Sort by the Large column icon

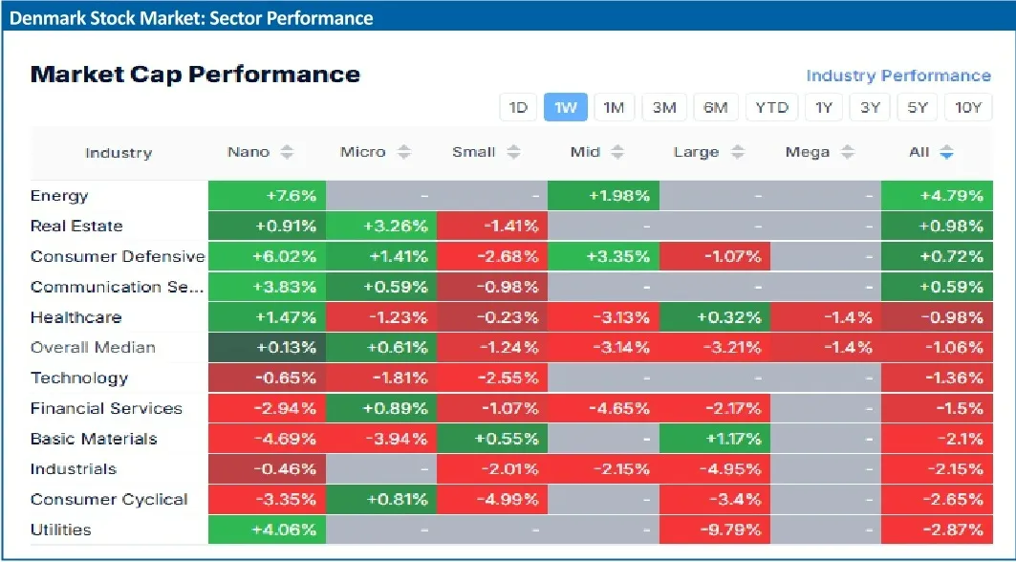click(x=737, y=153)
